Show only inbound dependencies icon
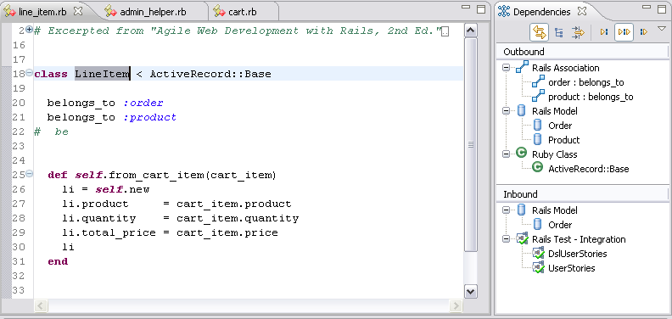The height and width of the screenshot is (319, 672). click(x=604, y=32)
